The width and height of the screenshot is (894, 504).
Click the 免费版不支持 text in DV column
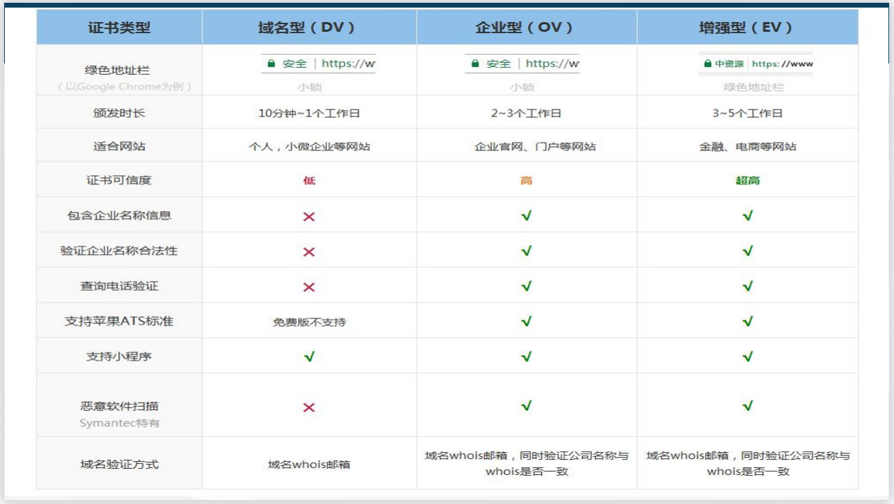coord(309,322)
